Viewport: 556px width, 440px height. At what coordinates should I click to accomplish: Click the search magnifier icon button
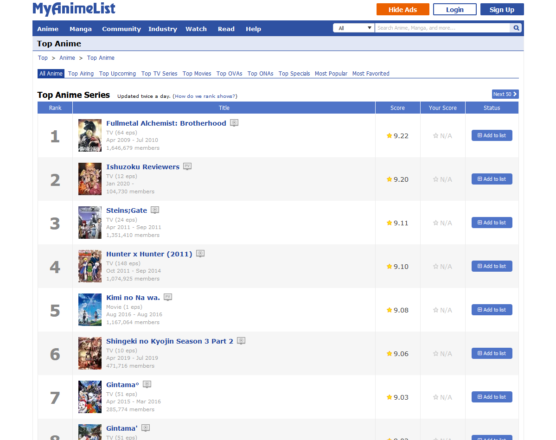516,28
